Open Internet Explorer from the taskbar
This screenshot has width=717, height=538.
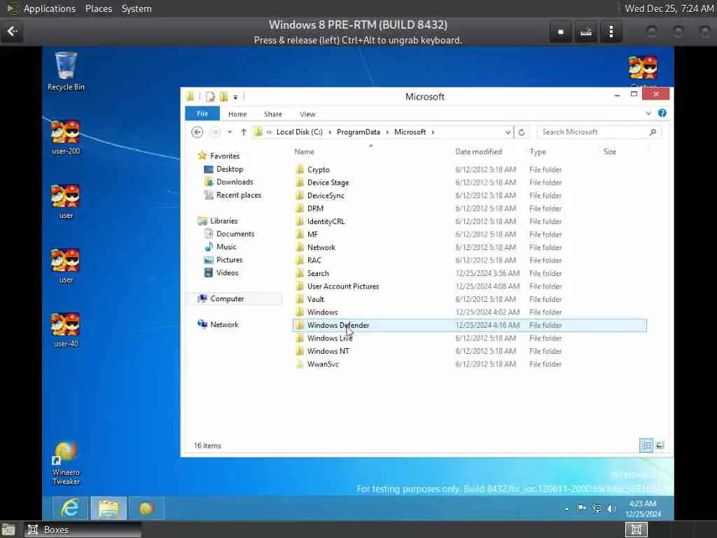tap(69, 508)
